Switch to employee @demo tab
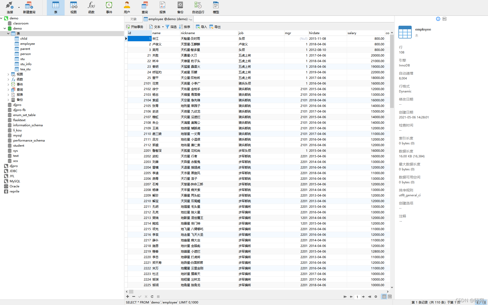 (x=168, y=19)
